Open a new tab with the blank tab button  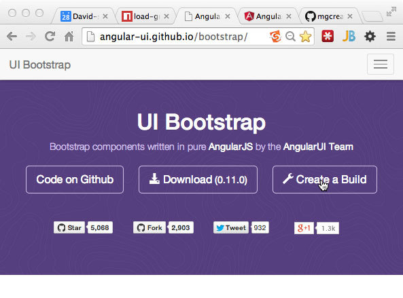[372, 16]
